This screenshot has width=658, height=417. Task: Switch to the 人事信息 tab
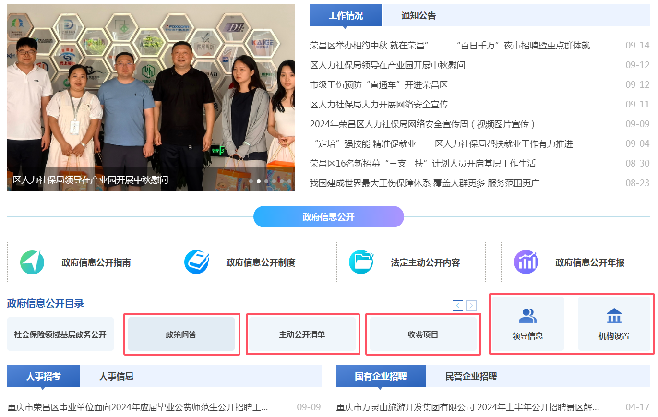(x=116, y=376)
